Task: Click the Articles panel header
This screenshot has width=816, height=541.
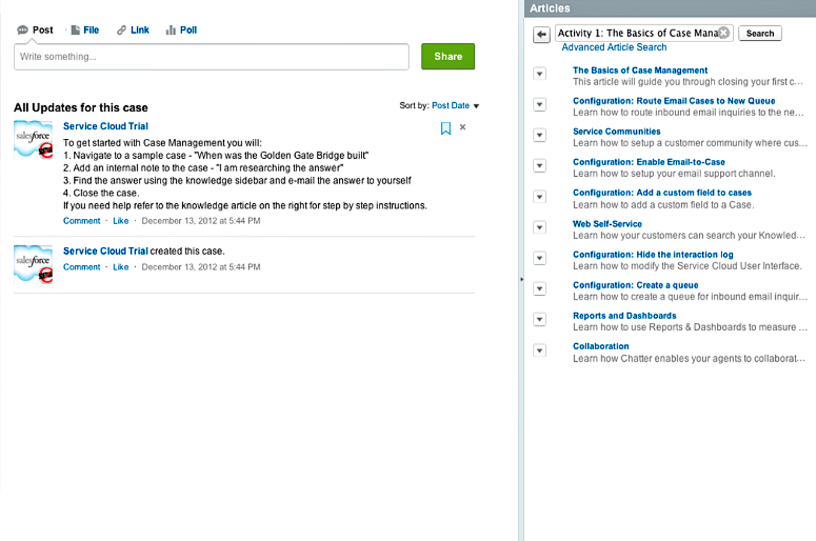Action: click(x=670, y=8)
